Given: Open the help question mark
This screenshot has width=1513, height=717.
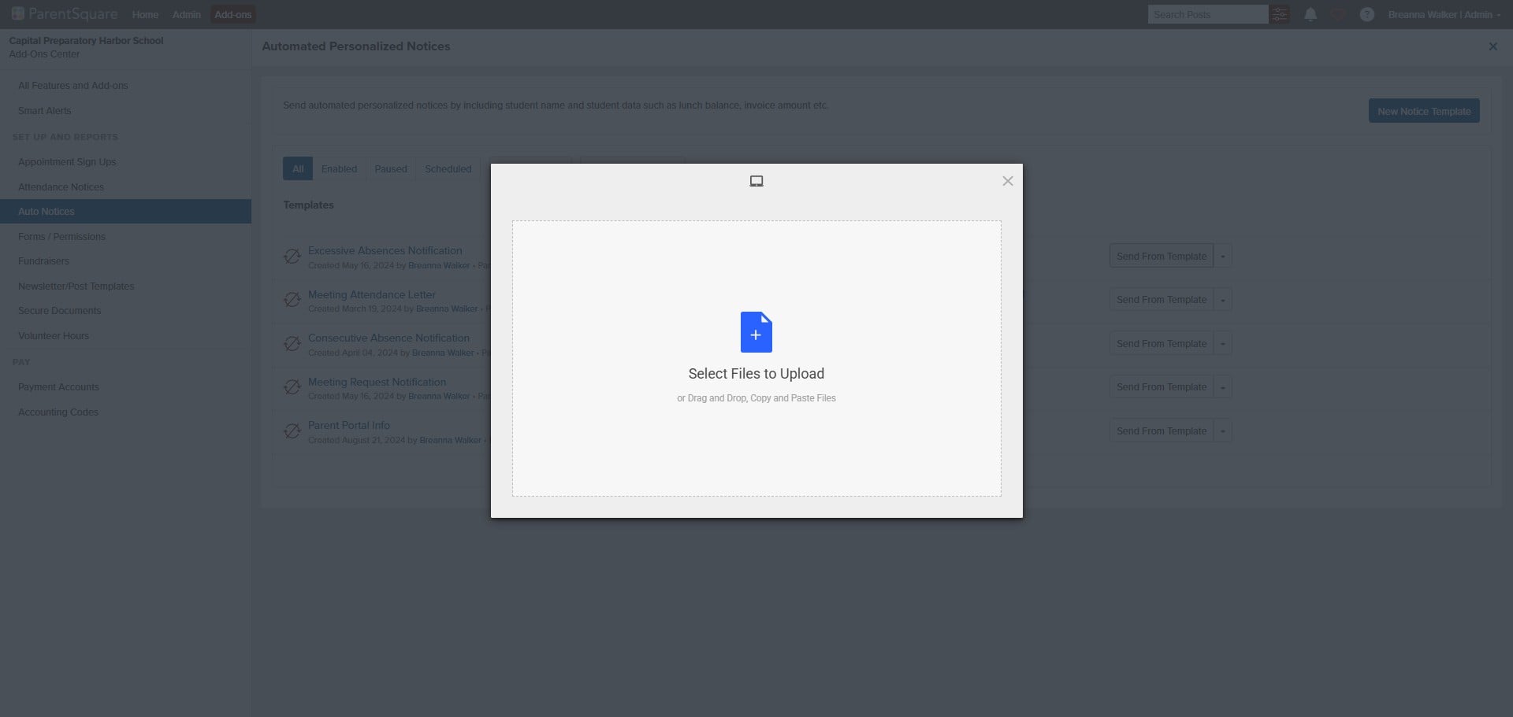Looking at the screenshot, I should click(1367, 14).
